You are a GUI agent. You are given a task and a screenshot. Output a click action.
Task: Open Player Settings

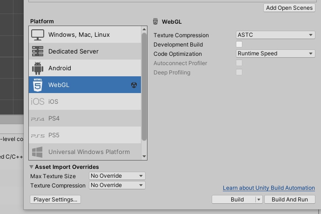tap(55, 200)
